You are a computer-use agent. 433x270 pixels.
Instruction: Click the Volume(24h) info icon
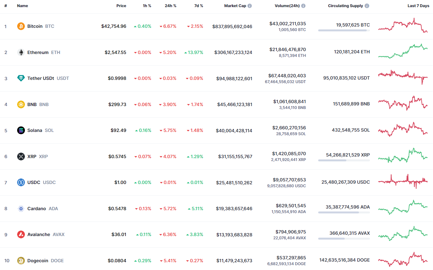click(303, 6)
